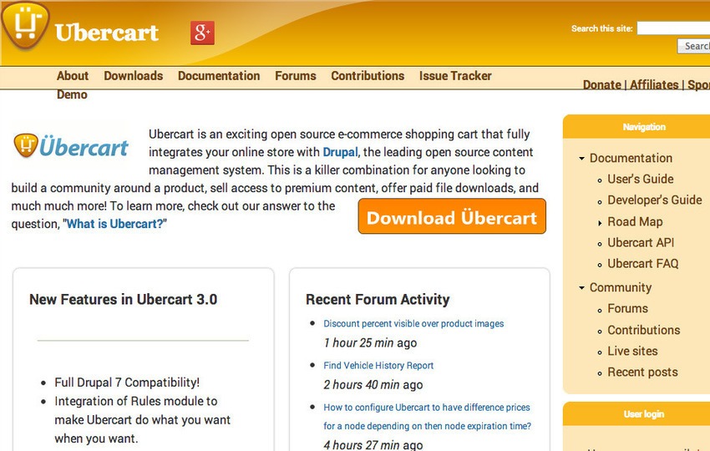Open the Drupal link in intro text
Image resolution: width=710 pixels, height=451 pixels.
click(340, 152)
